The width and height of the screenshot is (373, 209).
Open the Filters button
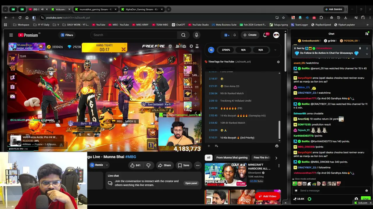coord(67,35)
